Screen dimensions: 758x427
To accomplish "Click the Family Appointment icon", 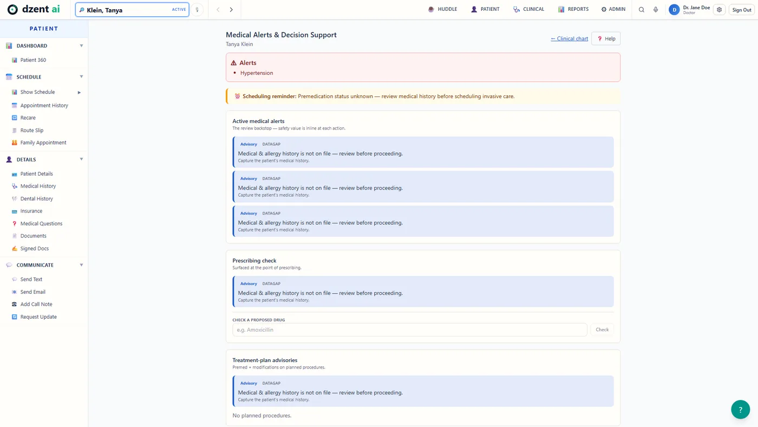I will pos(15,143).
